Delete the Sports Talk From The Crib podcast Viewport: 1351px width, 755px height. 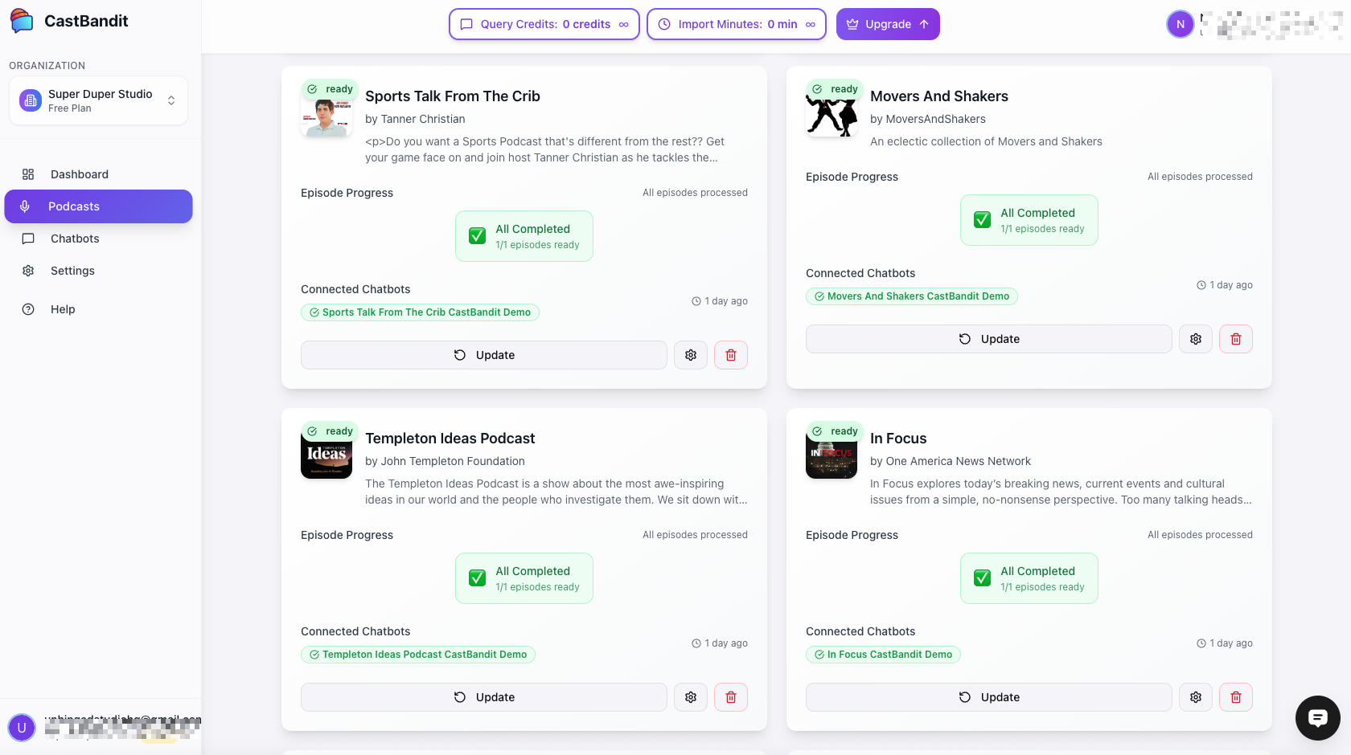731,355
